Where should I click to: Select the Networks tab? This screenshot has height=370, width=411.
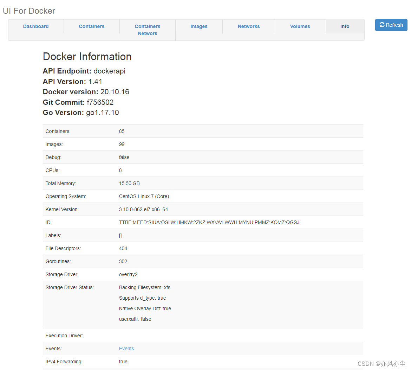pos(249,26)
